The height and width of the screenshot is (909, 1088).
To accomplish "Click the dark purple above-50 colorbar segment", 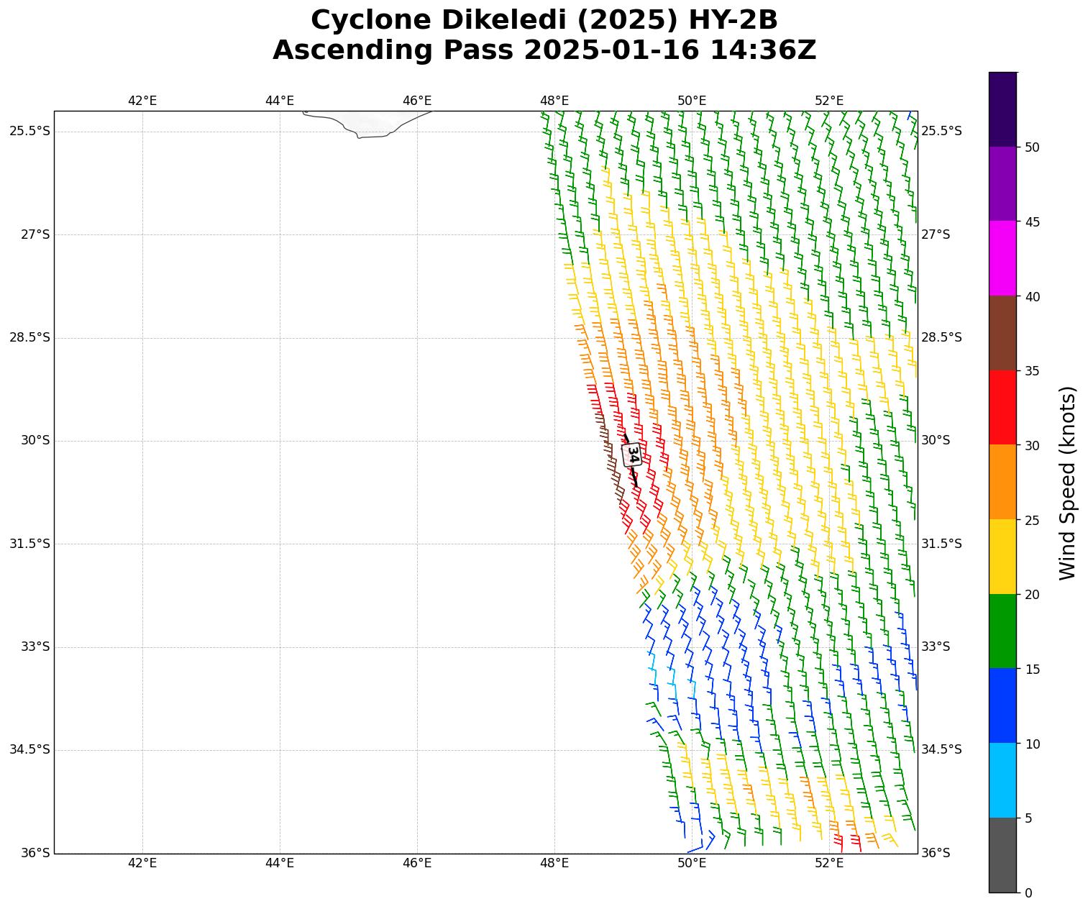I will point(1002,109).
